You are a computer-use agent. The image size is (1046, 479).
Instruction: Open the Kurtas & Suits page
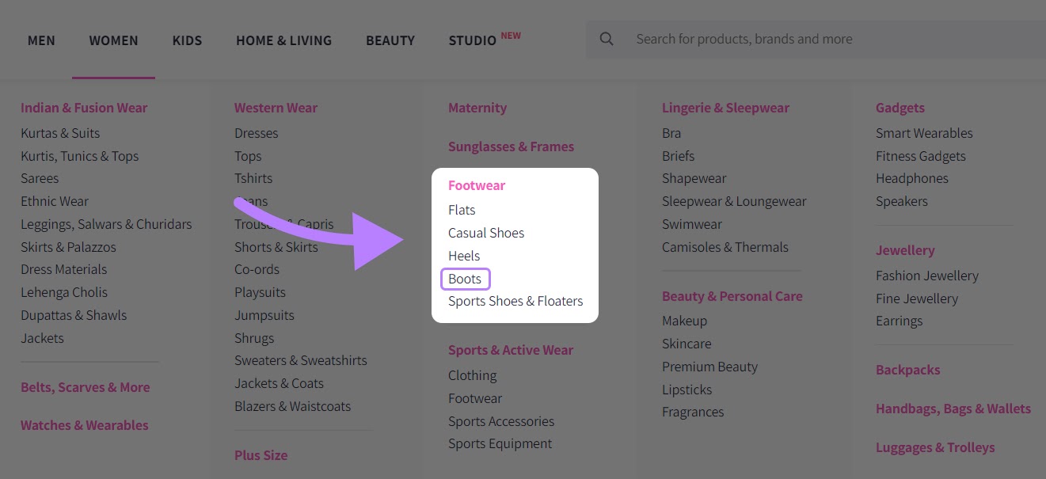(x=60, y=133)
